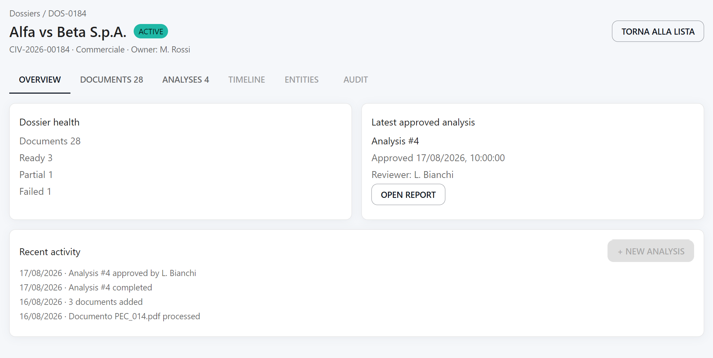The width and height of the screenshot is (713, 358).
Task: Click the Ready 3 health entry
Action: click(x=36, y=158)
